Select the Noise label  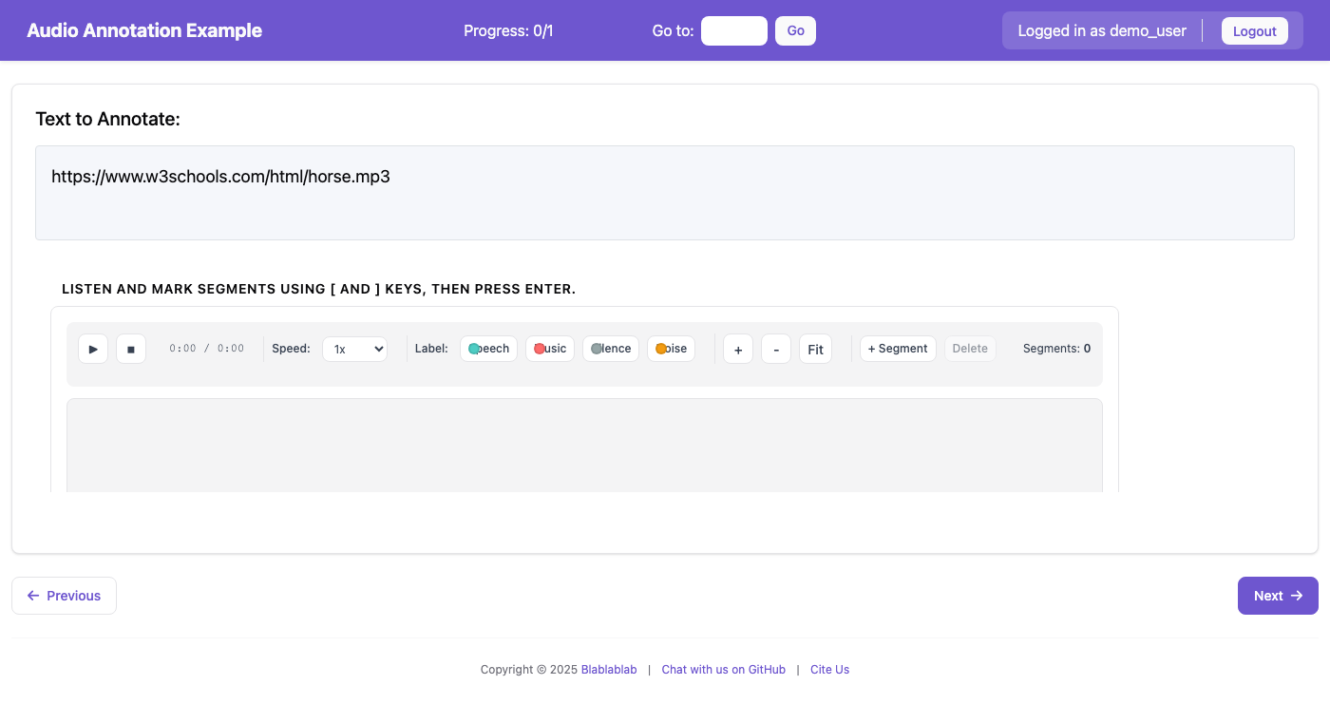[x=671, y=349]
